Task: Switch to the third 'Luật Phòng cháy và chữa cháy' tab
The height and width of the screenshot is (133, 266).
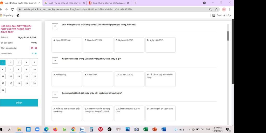Action: tap(109, 3)
